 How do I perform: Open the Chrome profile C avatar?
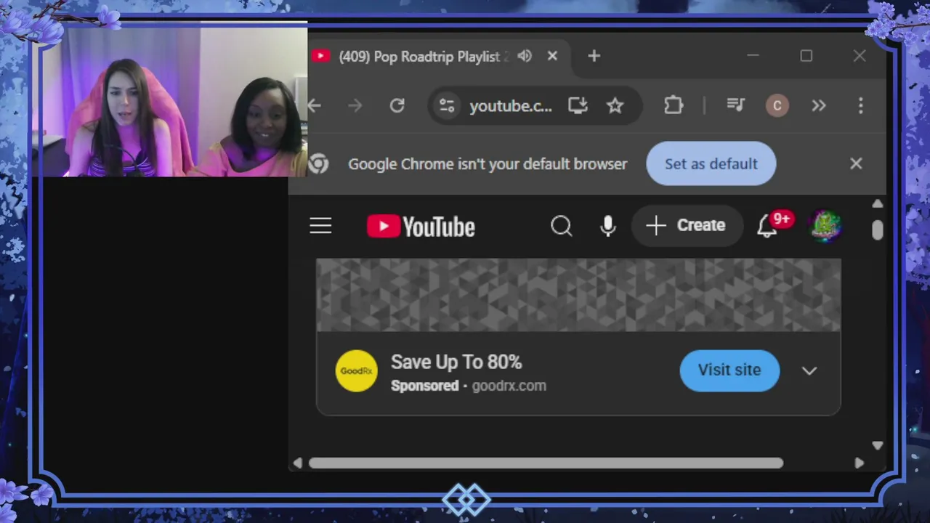(x=777, y=106)
